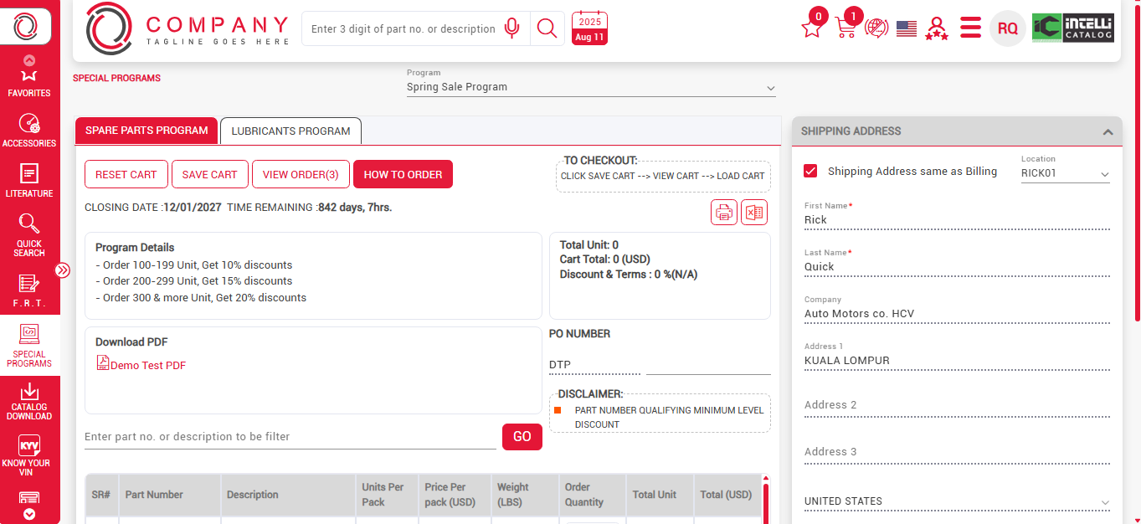Toggle Shipping Address same as Billing checkbox
Screen dimensions: 1141x524
810,171
